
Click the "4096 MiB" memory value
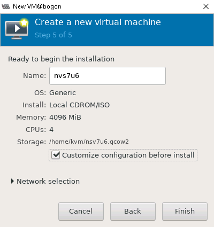pos(65,118)
